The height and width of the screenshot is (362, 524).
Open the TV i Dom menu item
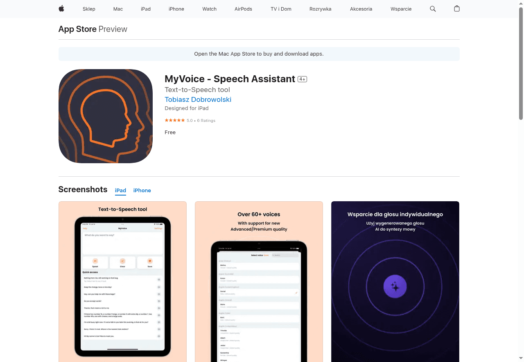[280, 9]
